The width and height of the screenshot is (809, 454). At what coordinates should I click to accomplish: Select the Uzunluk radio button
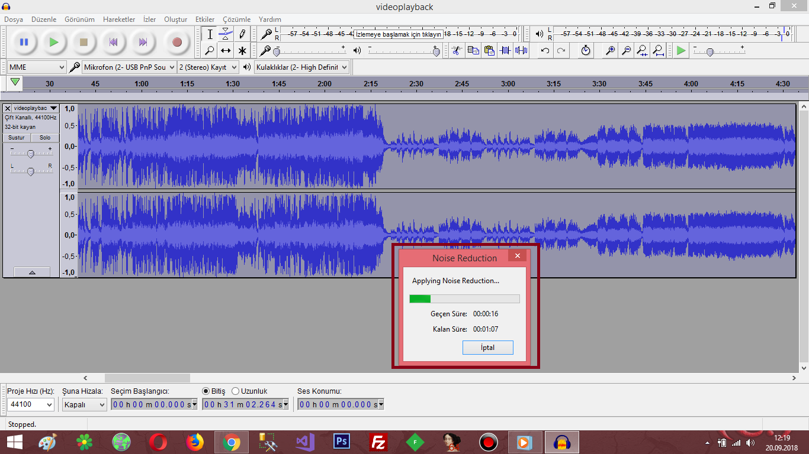[x=236, y=391]
